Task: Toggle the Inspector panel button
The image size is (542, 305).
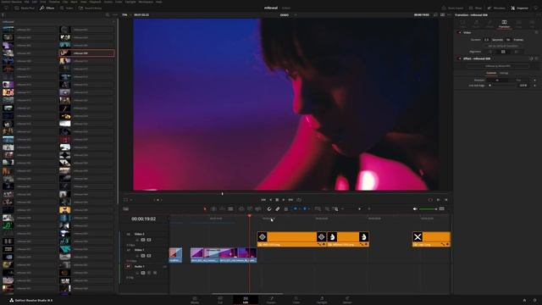Action: [x=519, y=8]
